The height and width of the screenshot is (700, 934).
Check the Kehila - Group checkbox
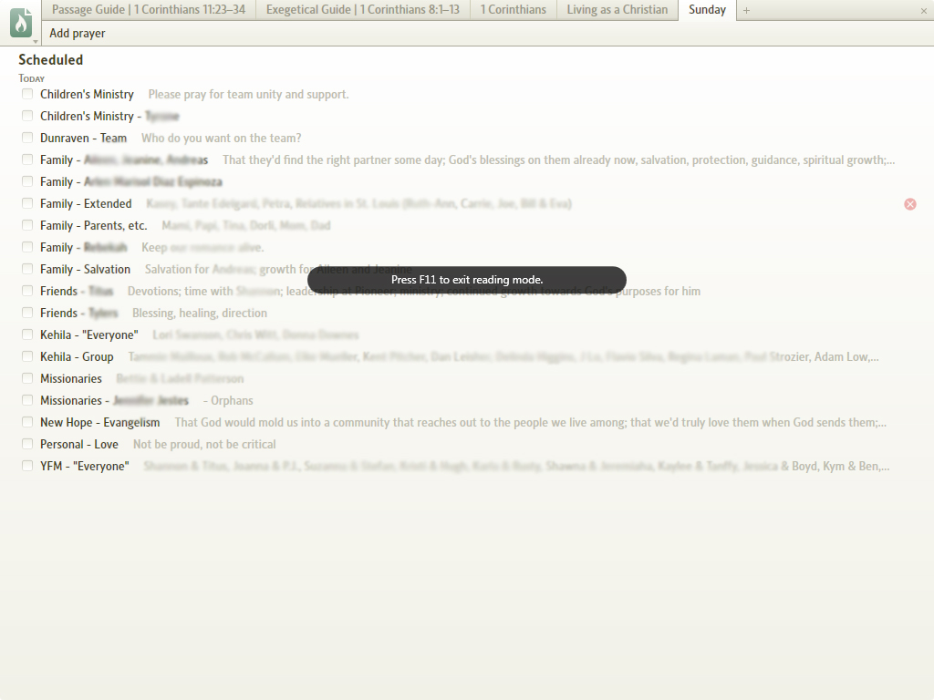coord(27,356)
